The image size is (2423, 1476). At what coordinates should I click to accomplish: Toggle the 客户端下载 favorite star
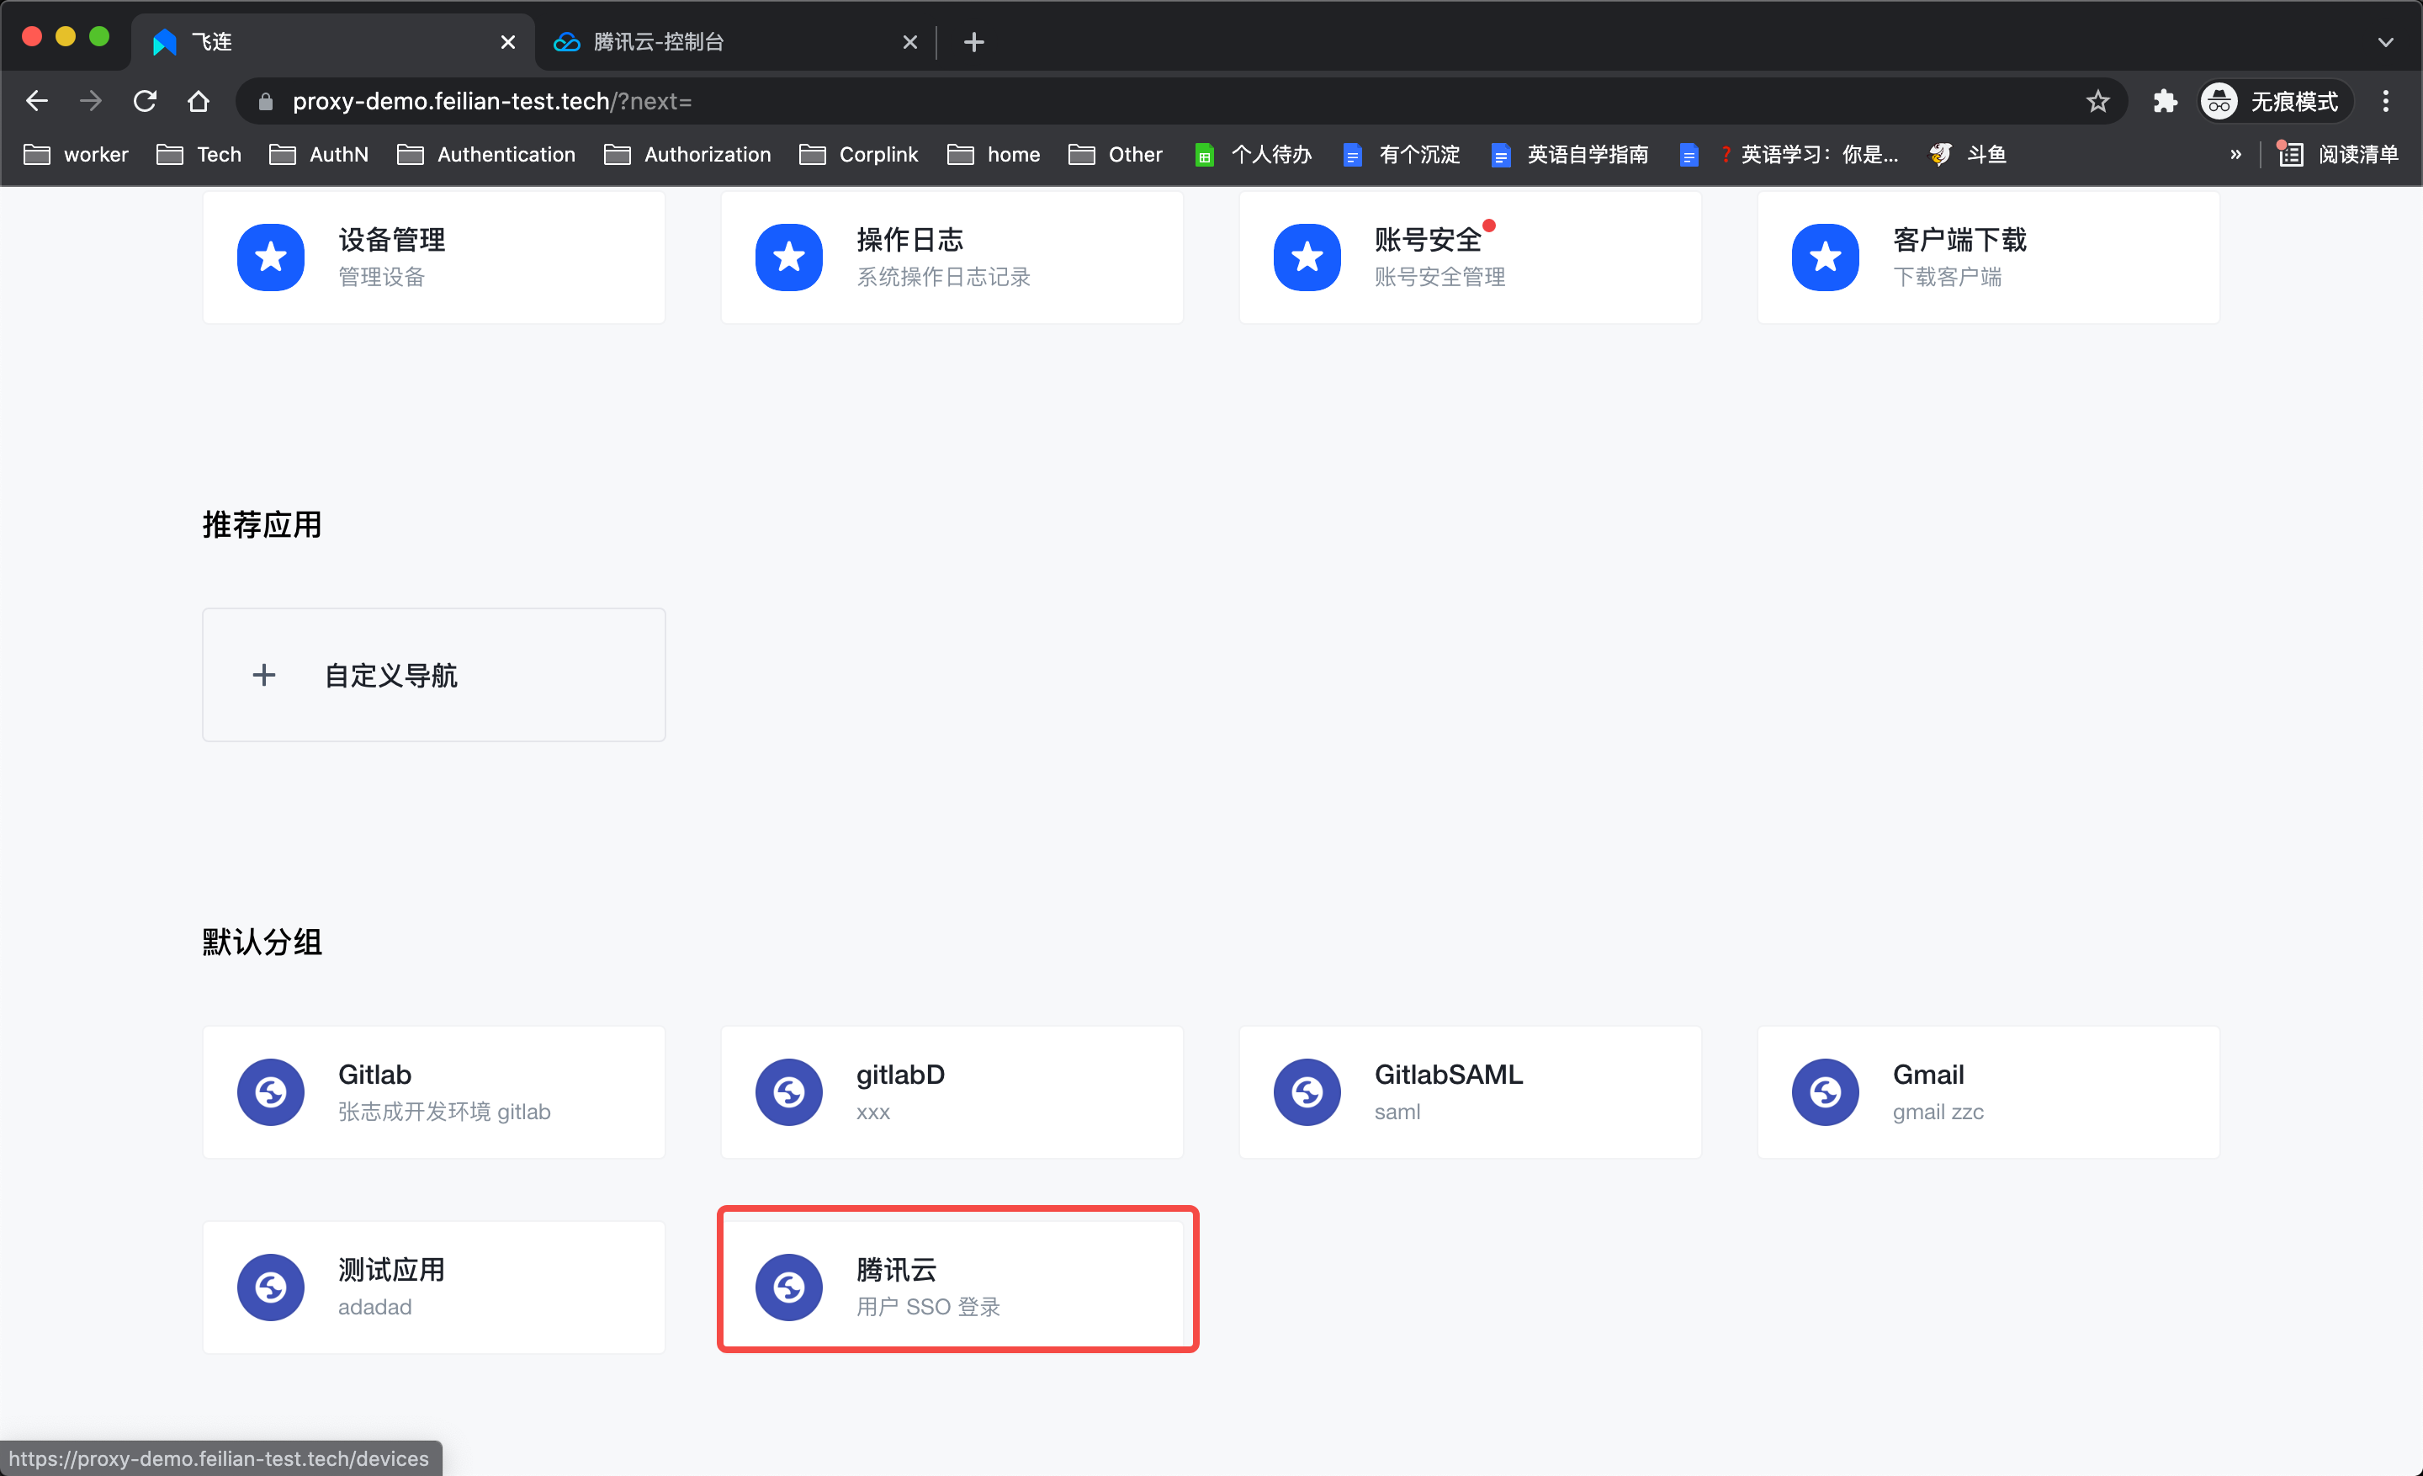tap(1827, 256)
